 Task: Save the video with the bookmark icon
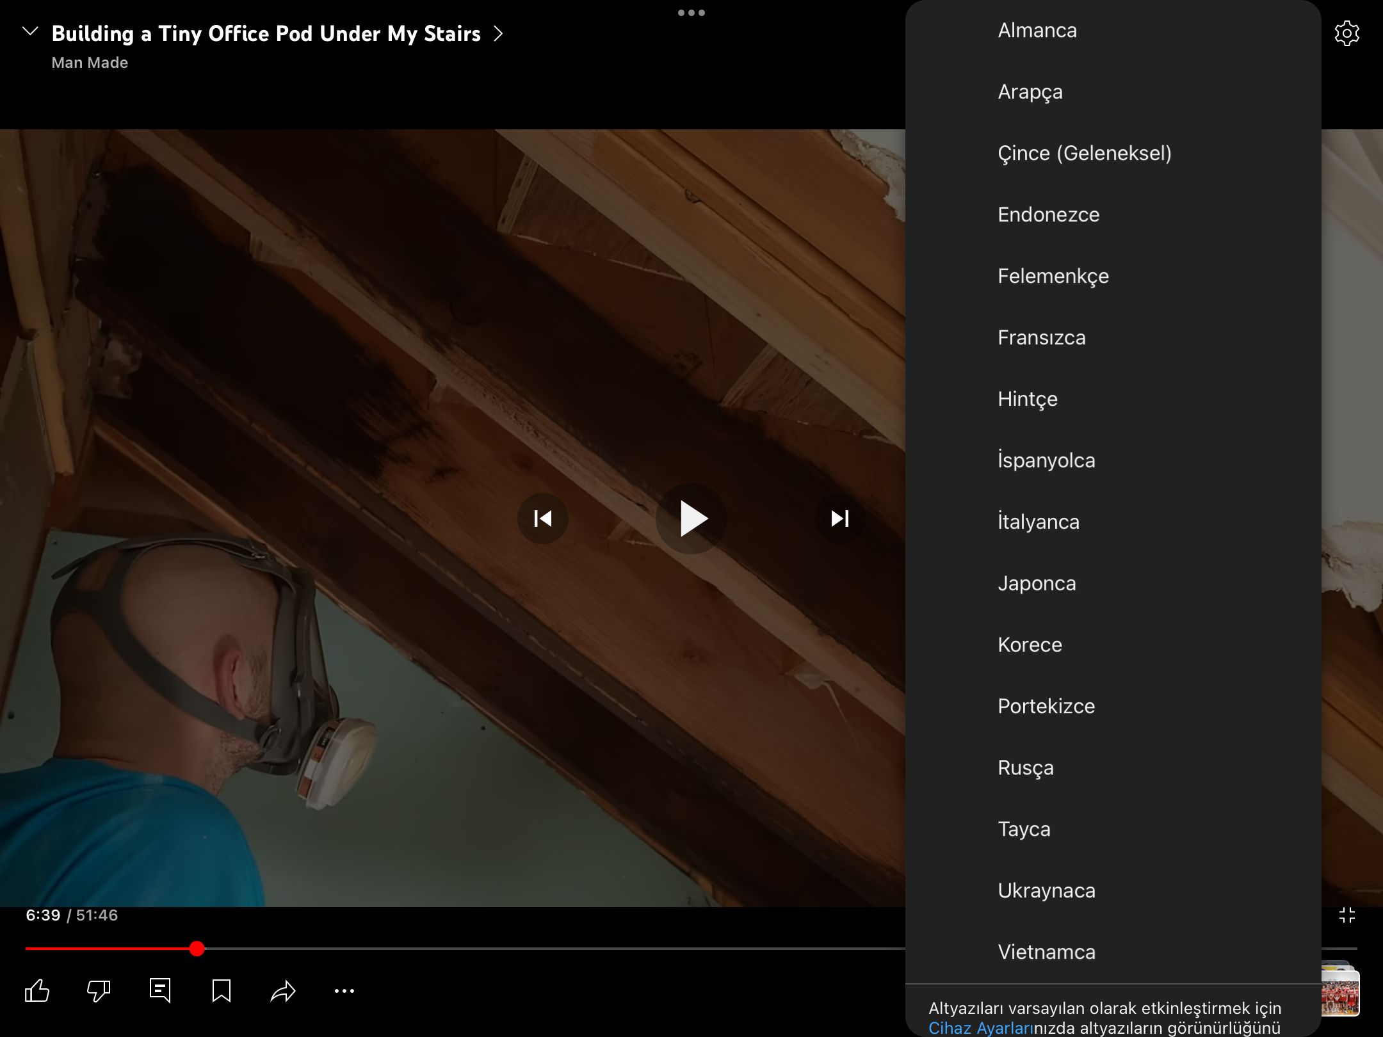pos(222,990)
